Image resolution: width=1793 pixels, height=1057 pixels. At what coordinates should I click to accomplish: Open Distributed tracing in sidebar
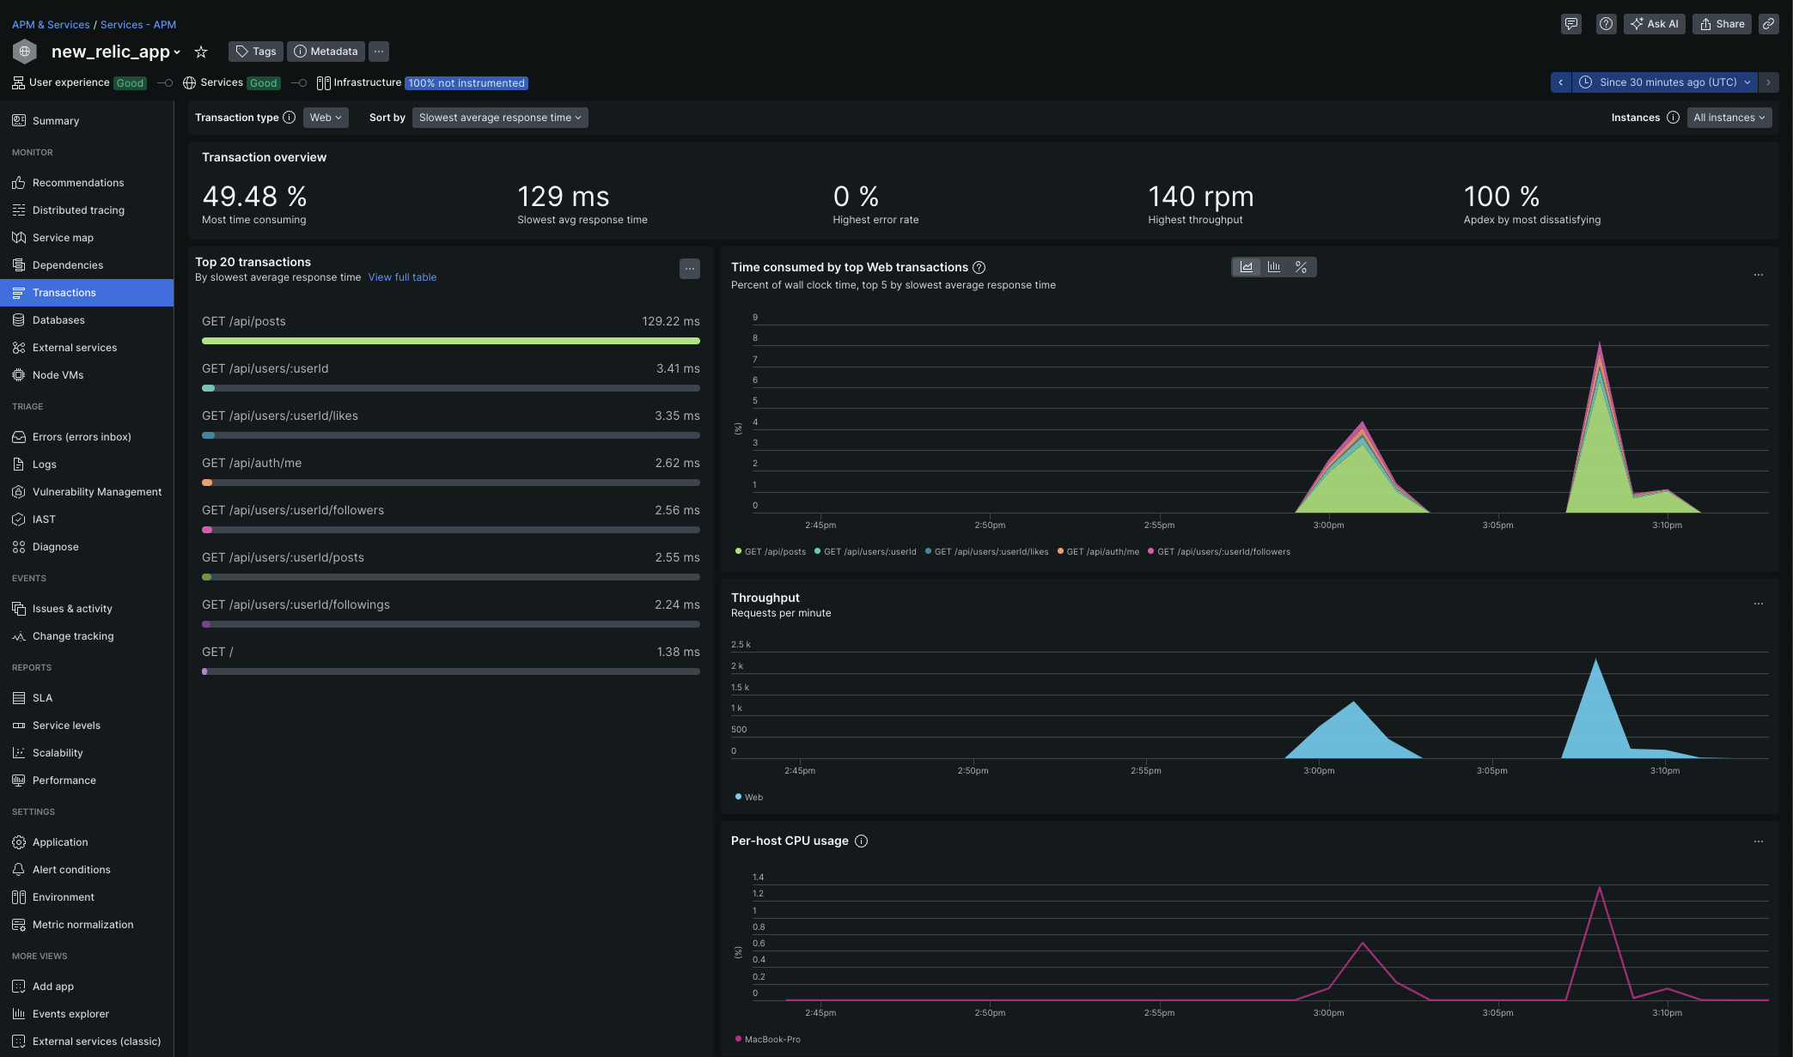(x=78, y=210)
